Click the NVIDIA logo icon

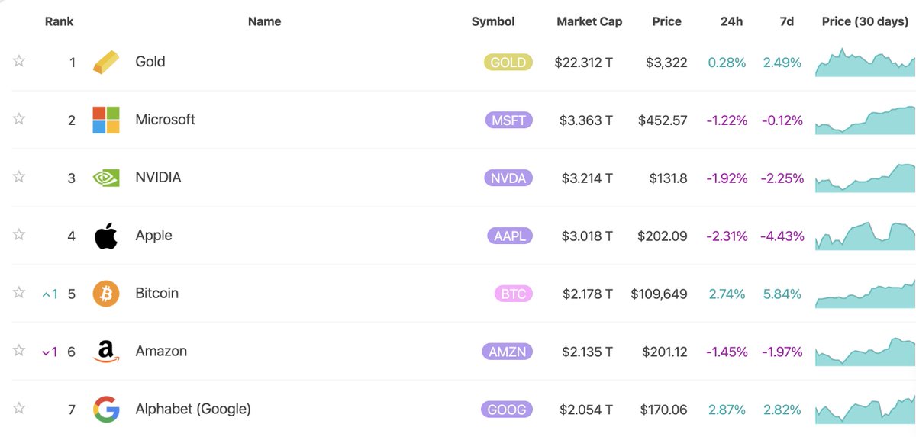point(106,178)
